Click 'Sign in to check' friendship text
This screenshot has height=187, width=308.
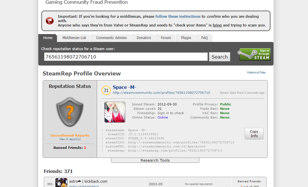[x=171, y=113]
